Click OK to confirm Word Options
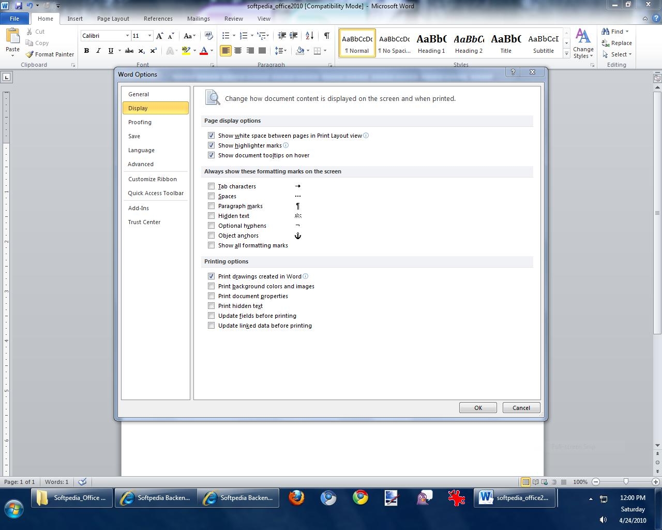The width and height of the screenshot is (662, 530). (x=478, y=408)
